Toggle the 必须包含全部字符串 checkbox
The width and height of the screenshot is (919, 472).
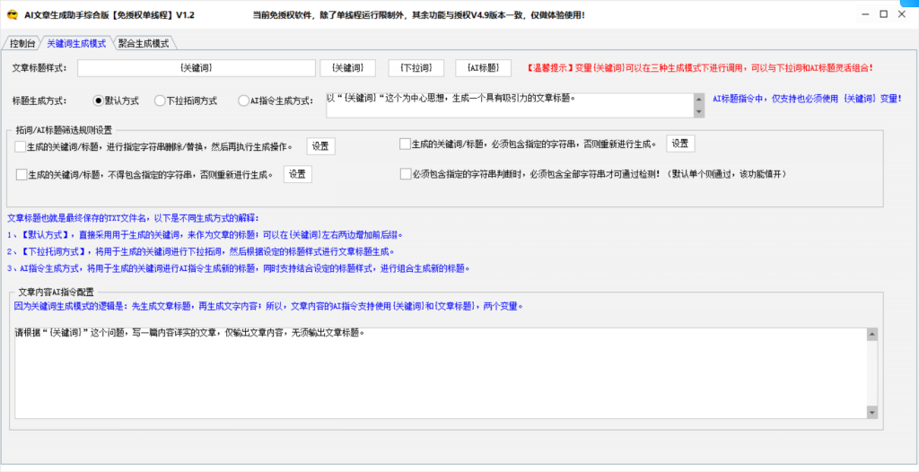click(x=406, y=173)
